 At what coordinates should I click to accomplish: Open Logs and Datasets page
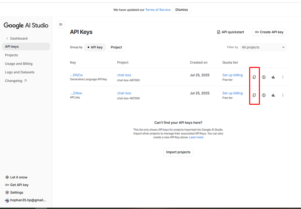20,72
